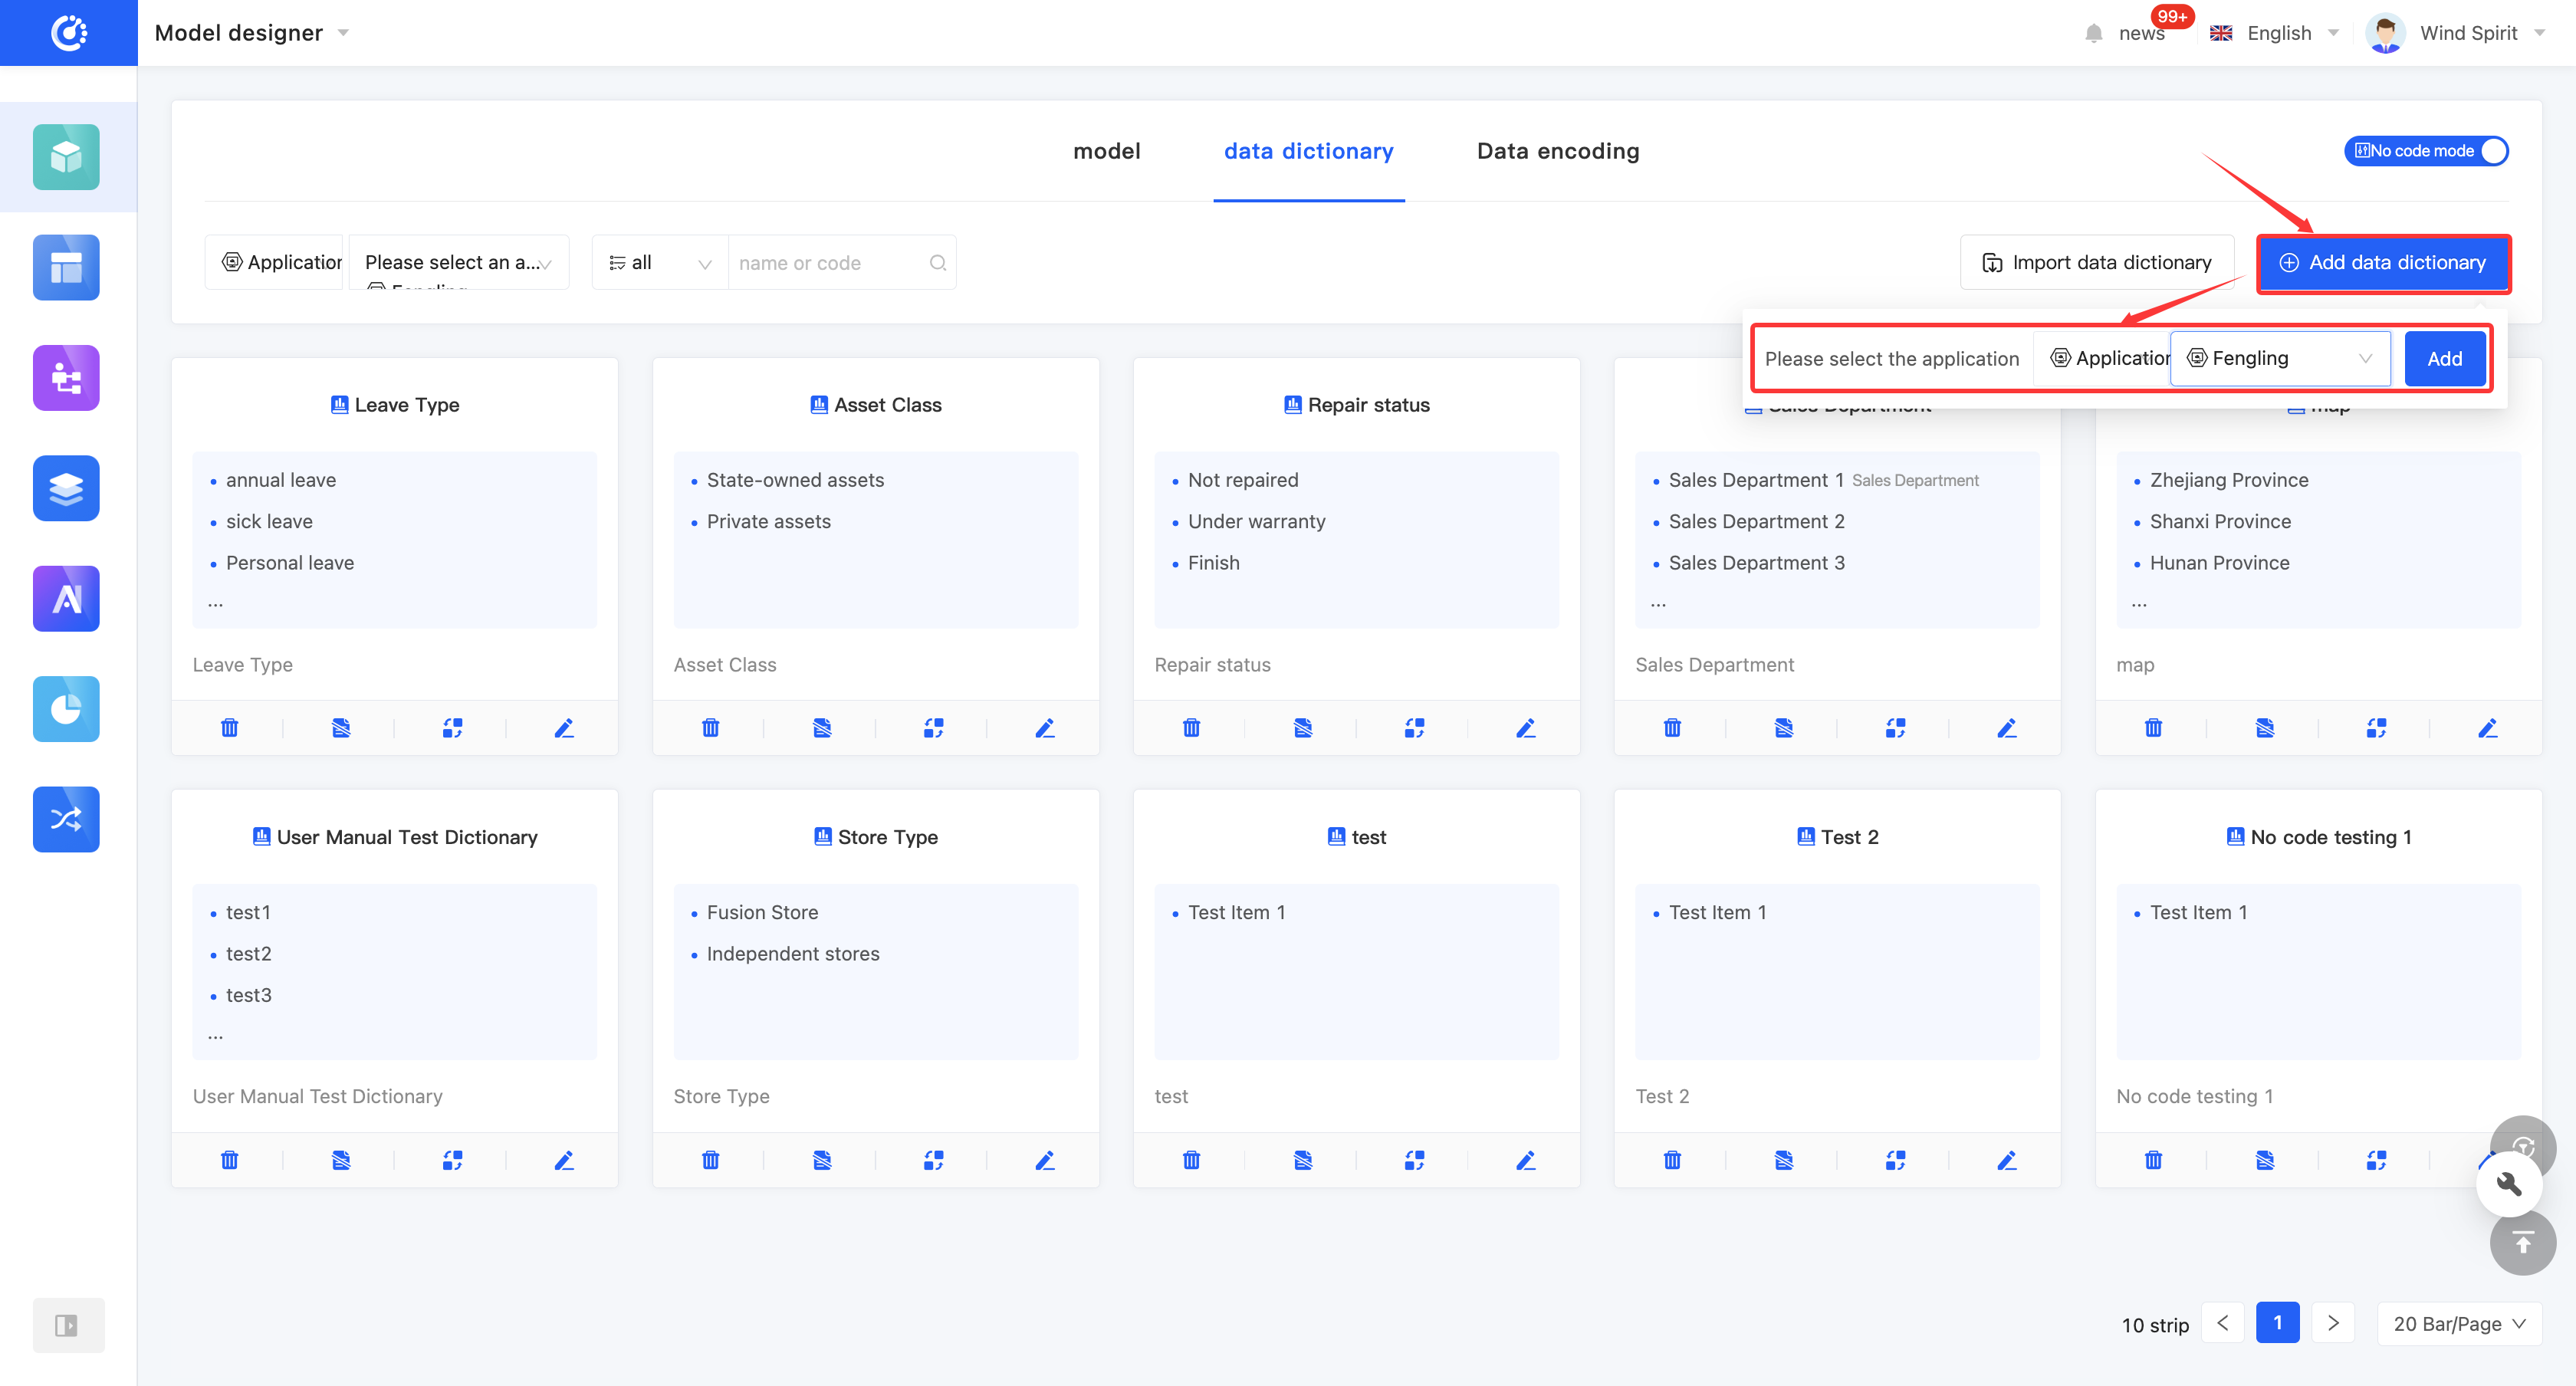Click the wrench tool floating button

pyautogui.click(x=2509, y=1184)
